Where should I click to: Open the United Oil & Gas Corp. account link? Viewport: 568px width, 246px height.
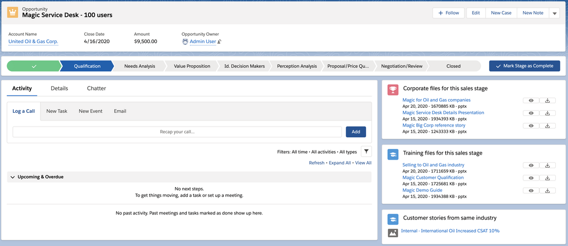[34, 42]
